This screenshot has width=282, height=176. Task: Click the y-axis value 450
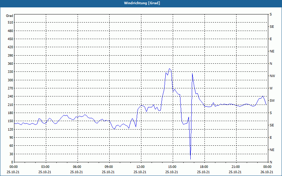(11, 39)
